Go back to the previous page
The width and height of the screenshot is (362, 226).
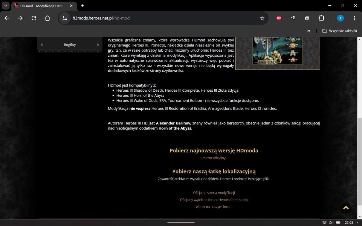[7, 18]
